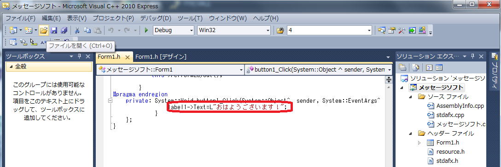Collapse the button1_Click code outline block

(x=111, y=101)
